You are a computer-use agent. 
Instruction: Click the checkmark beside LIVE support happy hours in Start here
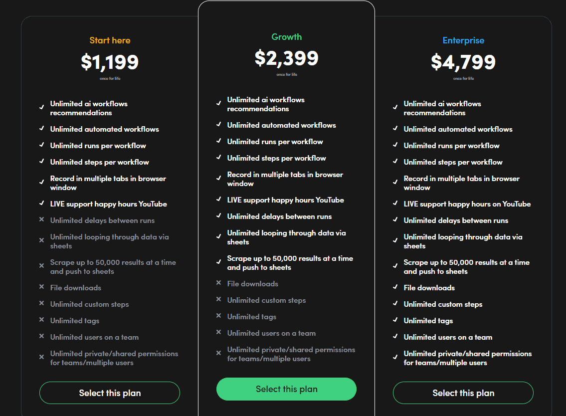pos(42,204)
